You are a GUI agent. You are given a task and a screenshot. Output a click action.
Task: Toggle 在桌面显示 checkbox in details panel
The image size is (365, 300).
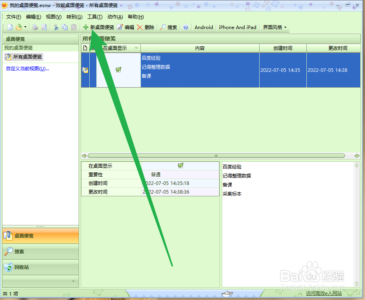pyautogui.click(x=181, y=165)
